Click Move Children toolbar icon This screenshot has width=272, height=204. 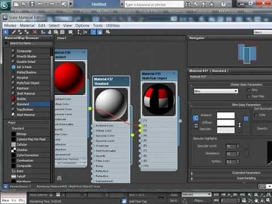click(x=43, y=32)
